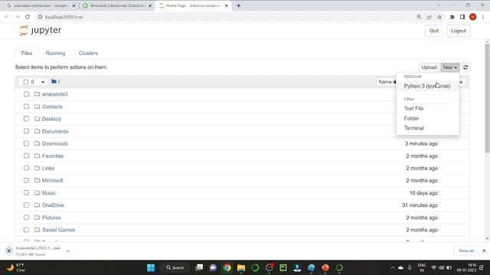The width and height of the screenshot is (490, 275).
Task: Open a new browser tab
Action: click(238, 5)
